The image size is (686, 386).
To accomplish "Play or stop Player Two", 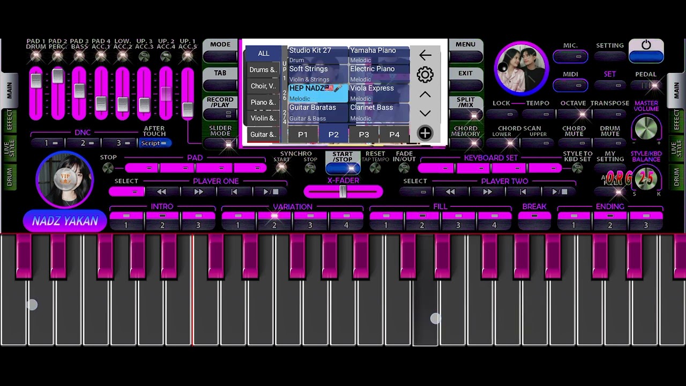I will pyautogui.click(x=560, y=191).
